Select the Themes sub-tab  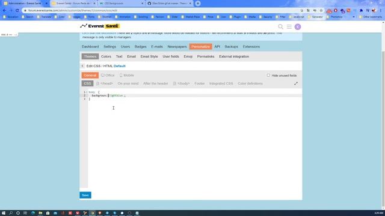90,56
